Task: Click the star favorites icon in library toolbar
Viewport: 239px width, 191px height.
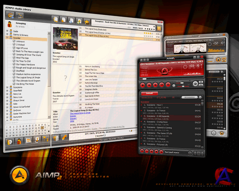Action: click(x=87, y=22)
